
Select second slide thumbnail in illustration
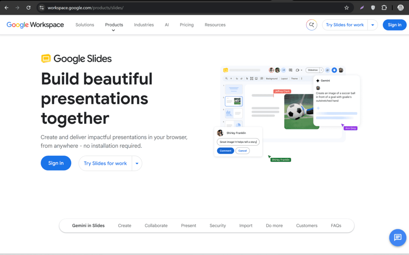[234, 101]
